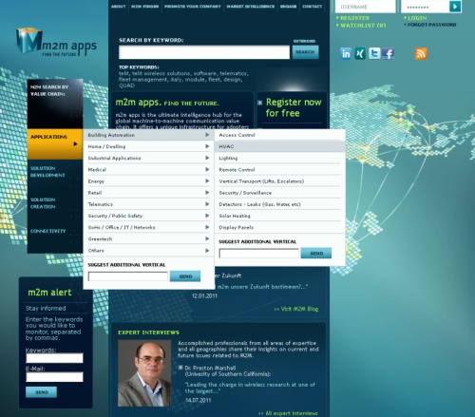
Task: Expand the Home / Dwelling submenu arrow
Action: coord(207,146)
